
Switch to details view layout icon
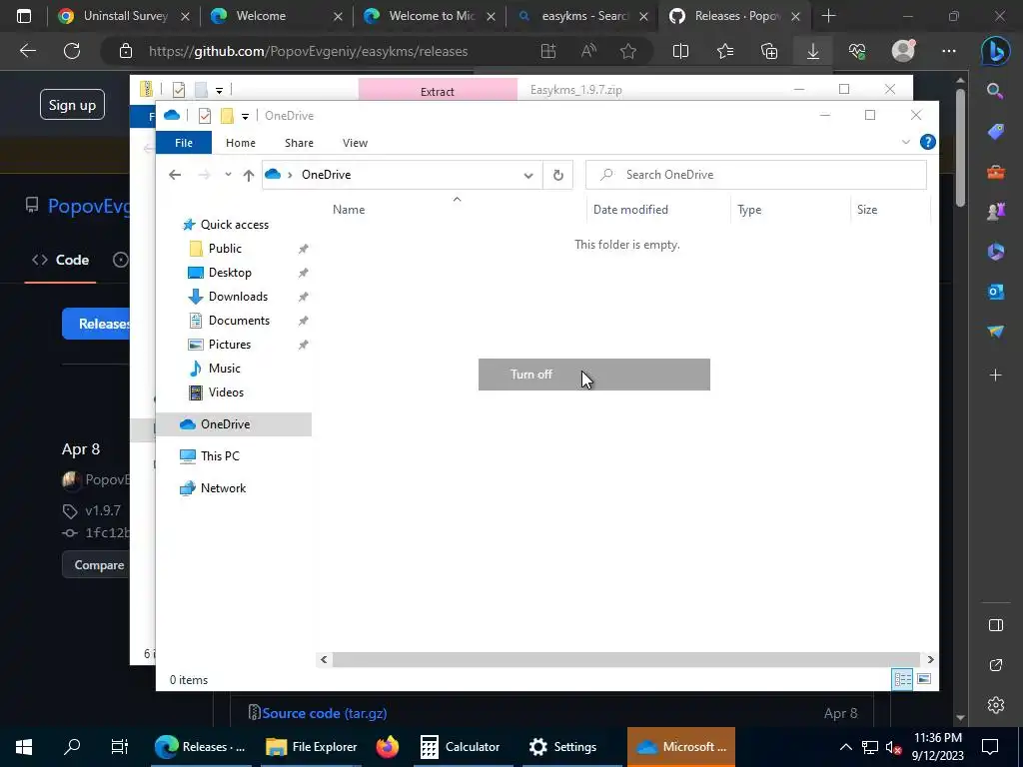pos(902,679)
